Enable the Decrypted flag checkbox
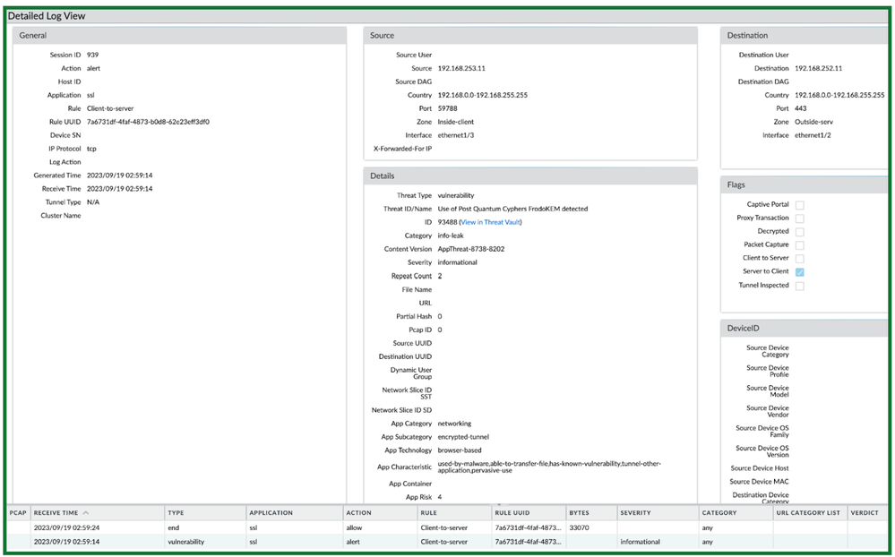The image size is (895, 557). [799, 232]
